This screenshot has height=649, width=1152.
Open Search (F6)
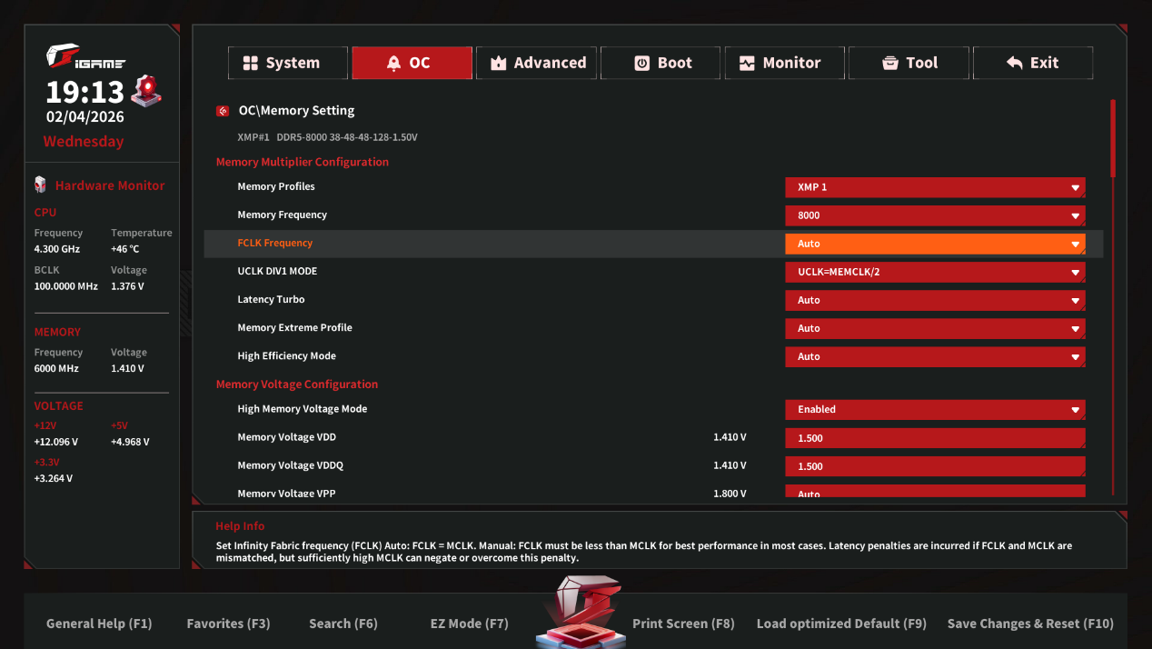[343, 624]
